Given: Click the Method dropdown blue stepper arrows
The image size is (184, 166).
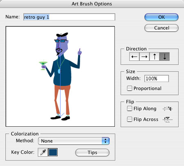Looking at the screenshot, I should click(x=105, y=141).
